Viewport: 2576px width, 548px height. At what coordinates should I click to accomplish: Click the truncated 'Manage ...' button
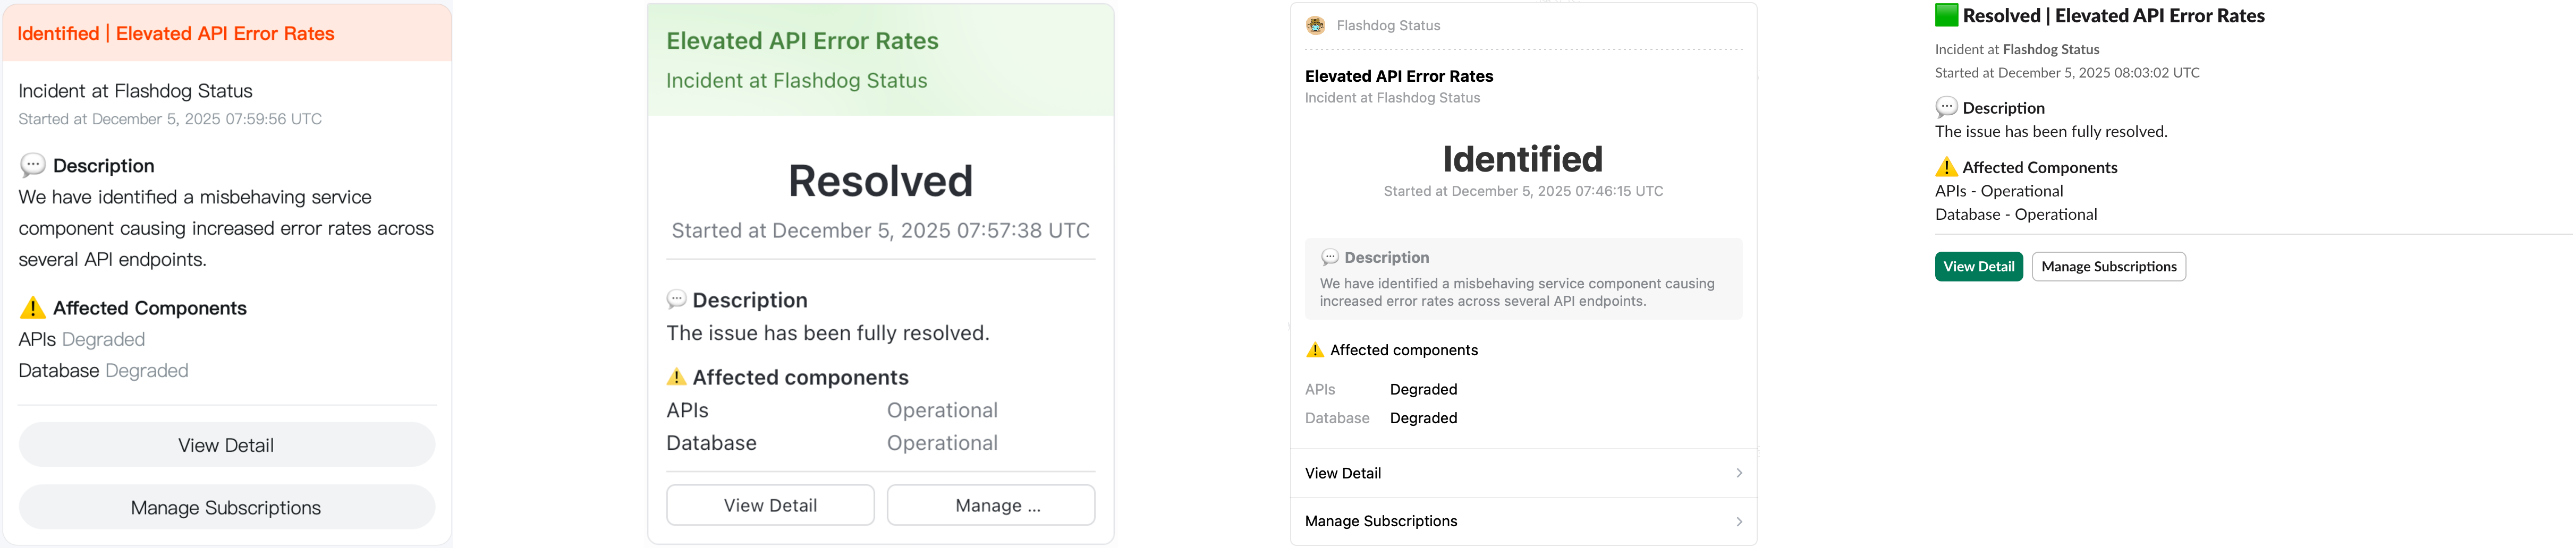[x=990, y=505]
